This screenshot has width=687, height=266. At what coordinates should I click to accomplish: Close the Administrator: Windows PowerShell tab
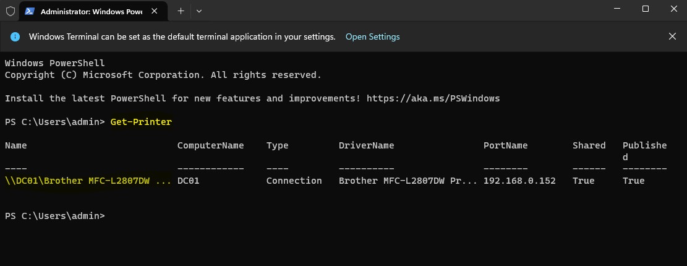click(x=154, y=11)
